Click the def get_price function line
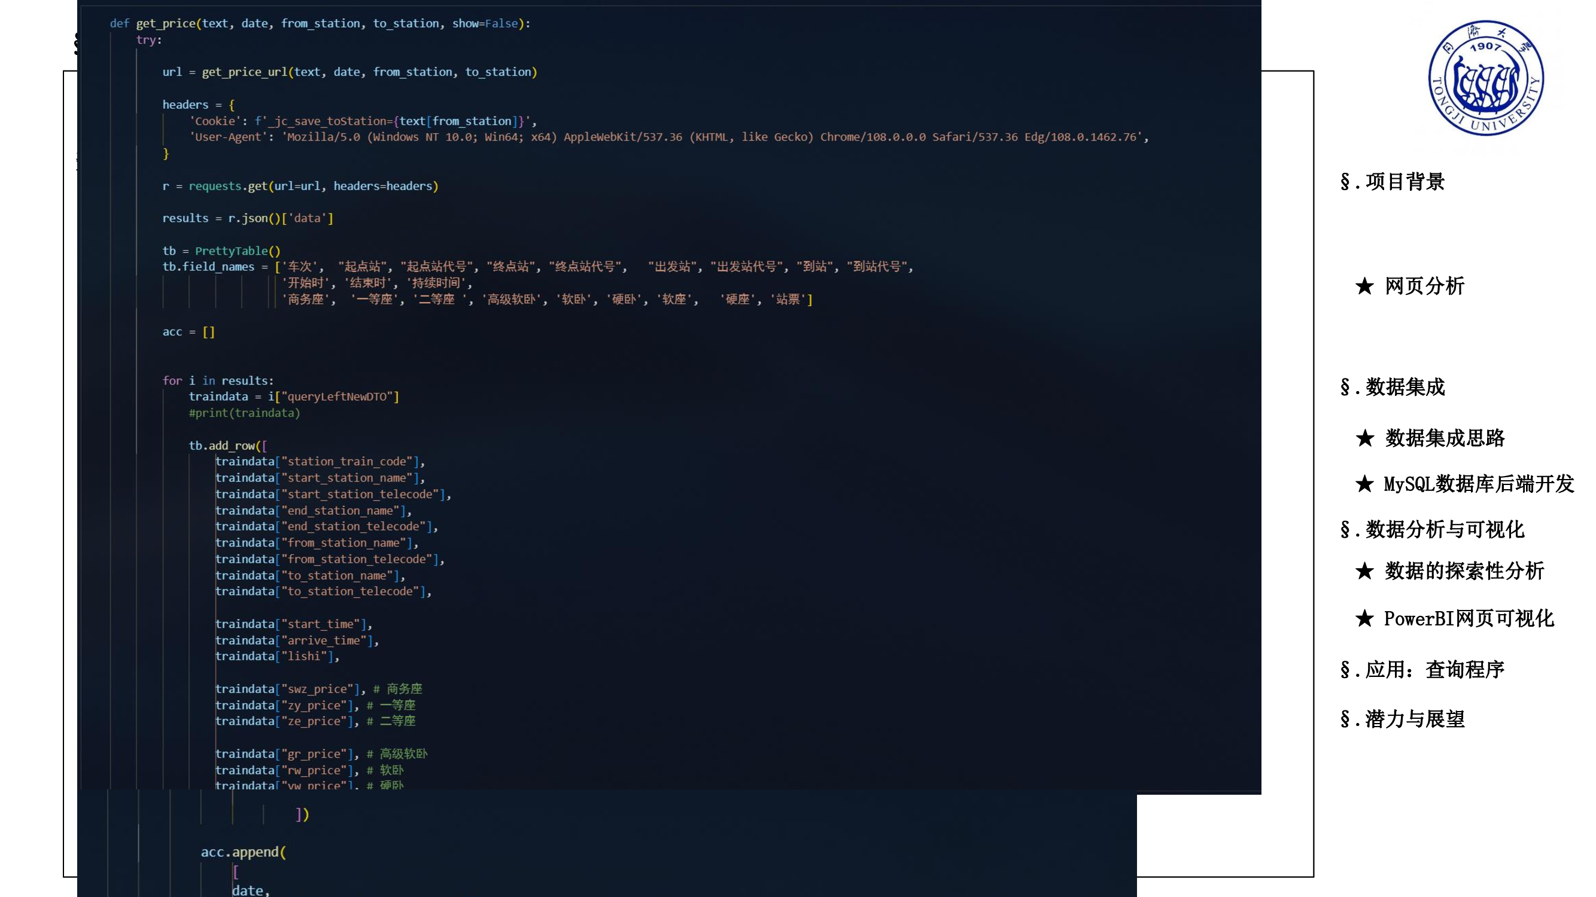The height and width of the screenshot is (897, 1596). (320, 23)
